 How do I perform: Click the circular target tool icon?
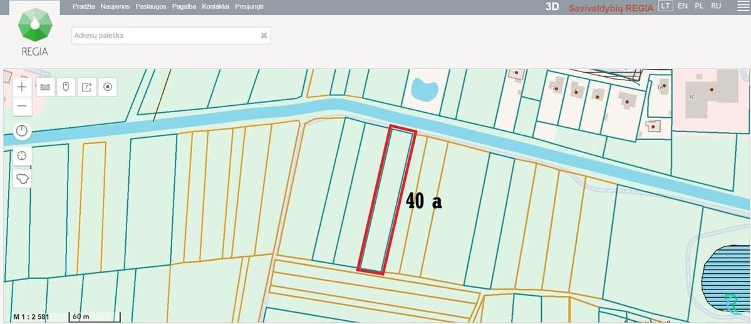pyautogui.click(x=108, y=87)
